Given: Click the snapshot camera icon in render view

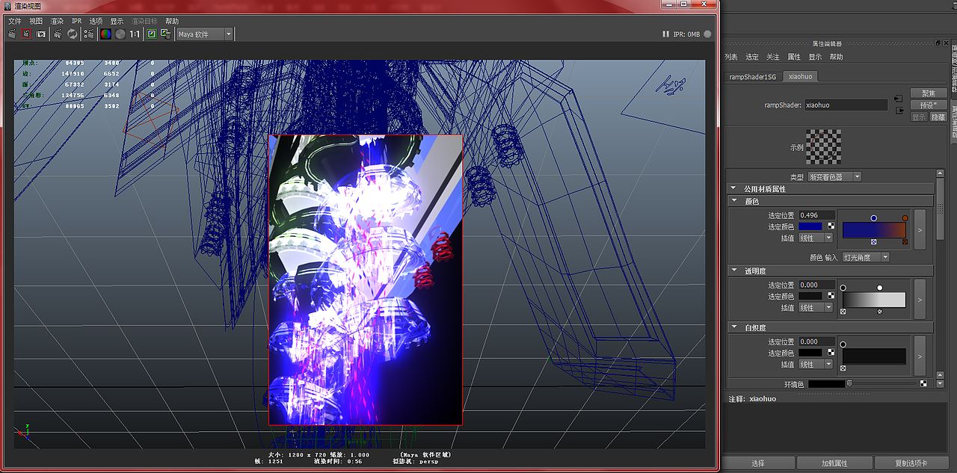Looking at the screenshot, I should coord(41,34).
